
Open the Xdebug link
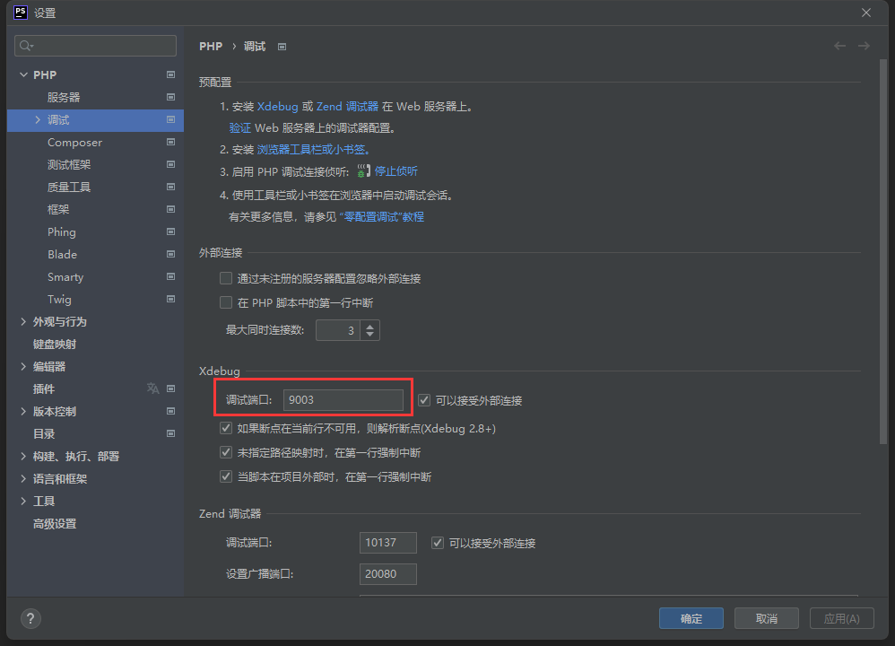(x=277, y=106)
